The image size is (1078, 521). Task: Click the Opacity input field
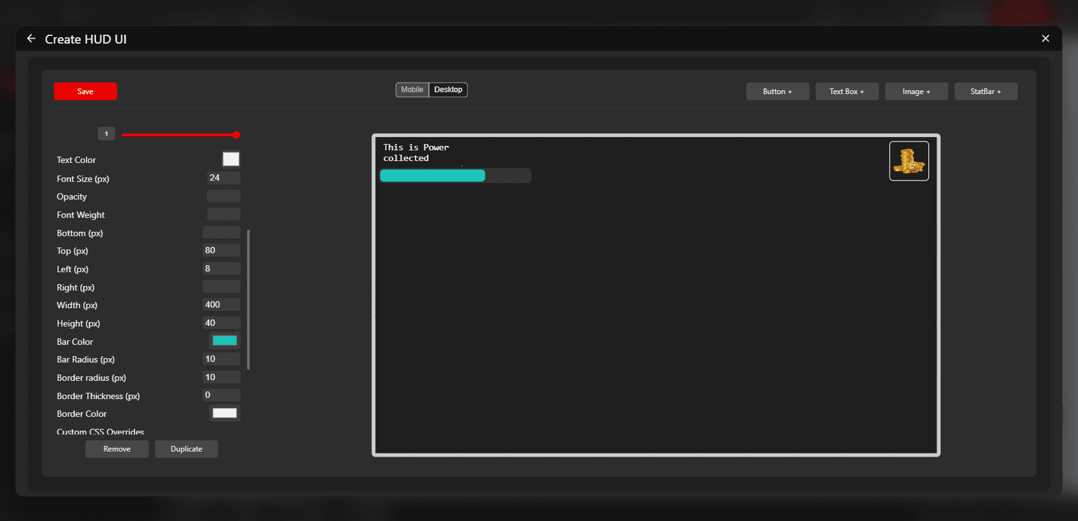tap(224, 196)
